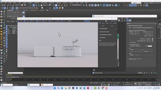
Task: Toggle the DENOISING checkbox
Action: click(116, 38)
